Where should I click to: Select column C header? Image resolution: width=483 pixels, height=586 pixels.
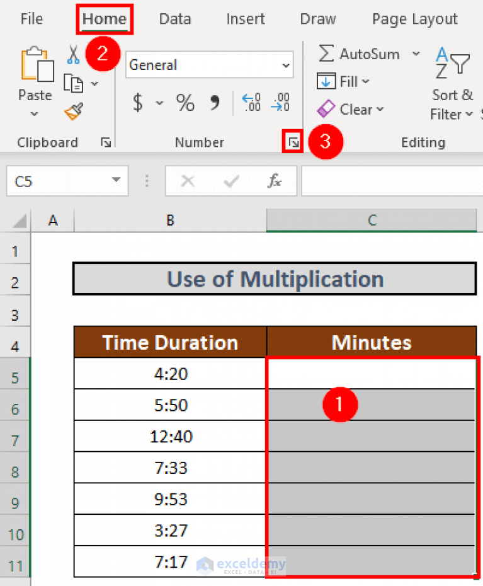point(372,221)
